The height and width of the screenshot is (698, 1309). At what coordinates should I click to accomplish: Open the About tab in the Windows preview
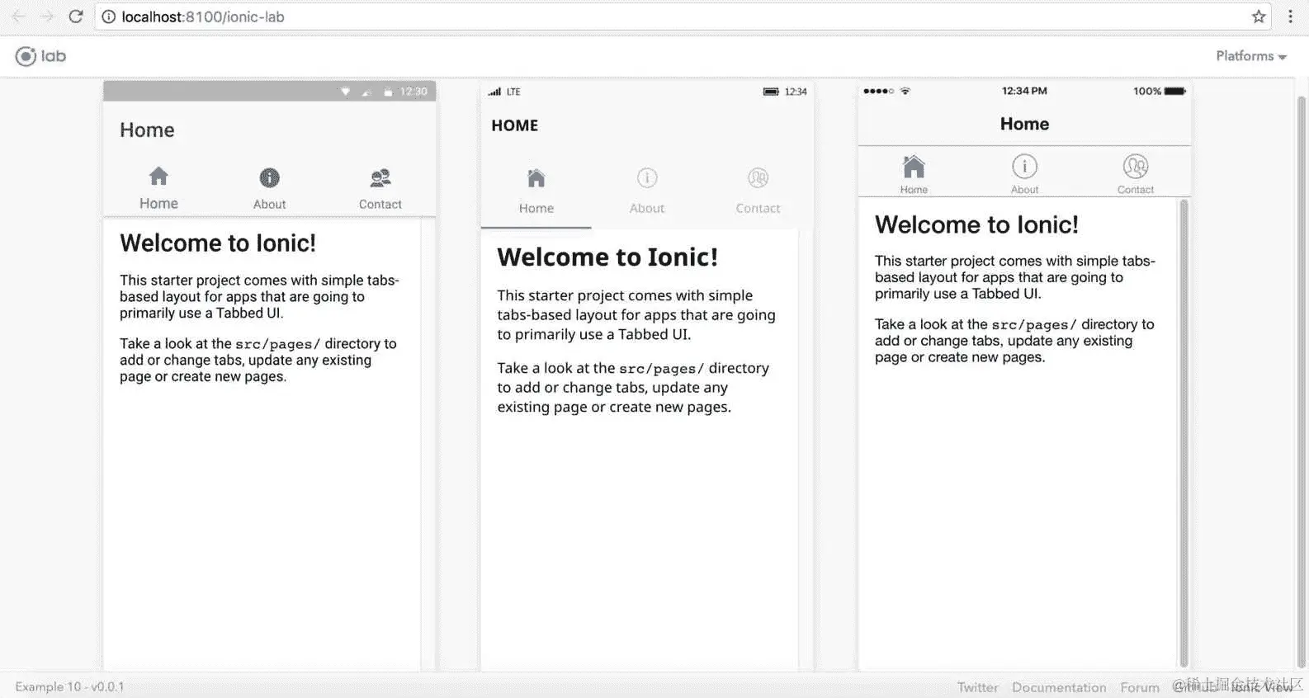point(647,192)
